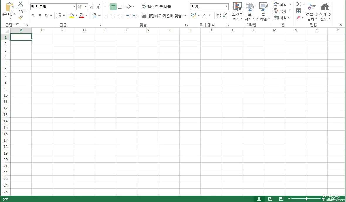Open Sort and Filter (정렬 및 필터) menu

[x=312, y=12]
